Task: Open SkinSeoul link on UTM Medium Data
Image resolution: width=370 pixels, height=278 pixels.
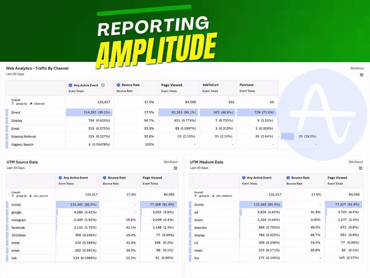Action: click(356, 162)
